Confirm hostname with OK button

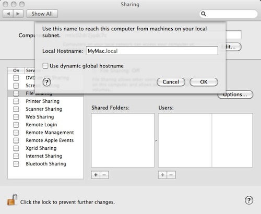204,82
